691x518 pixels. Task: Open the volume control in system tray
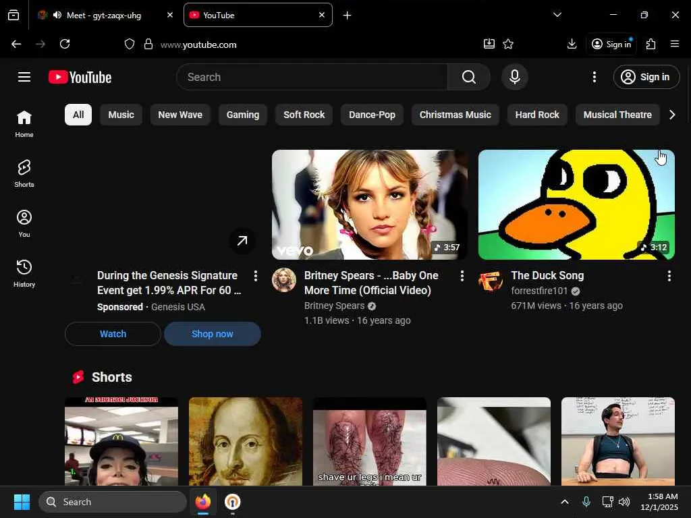tap(624, 502)
